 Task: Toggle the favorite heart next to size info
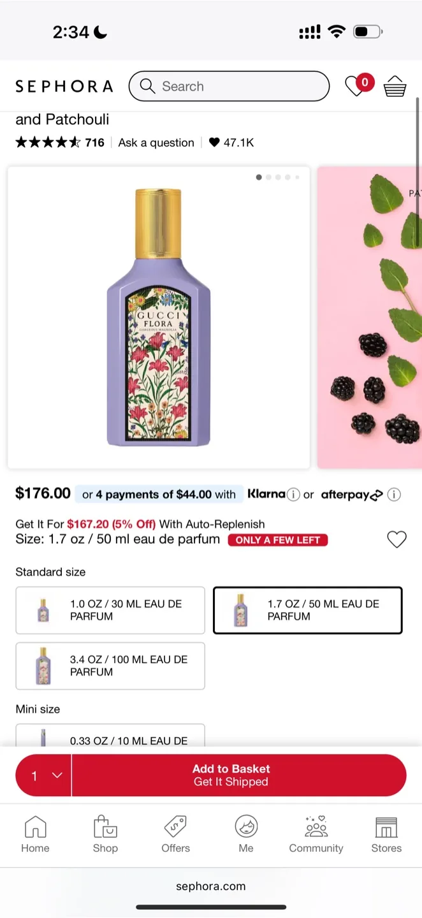pyautogui.click(x=397, y=539)
